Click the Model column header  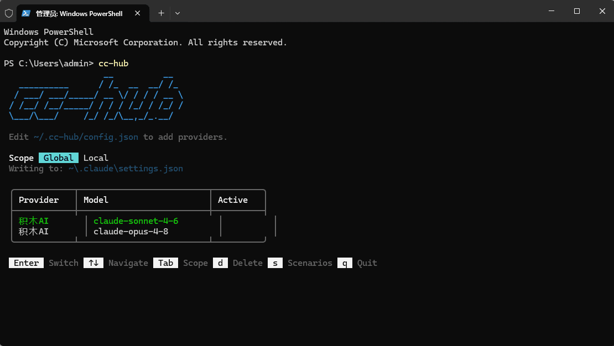coord(96,200)
